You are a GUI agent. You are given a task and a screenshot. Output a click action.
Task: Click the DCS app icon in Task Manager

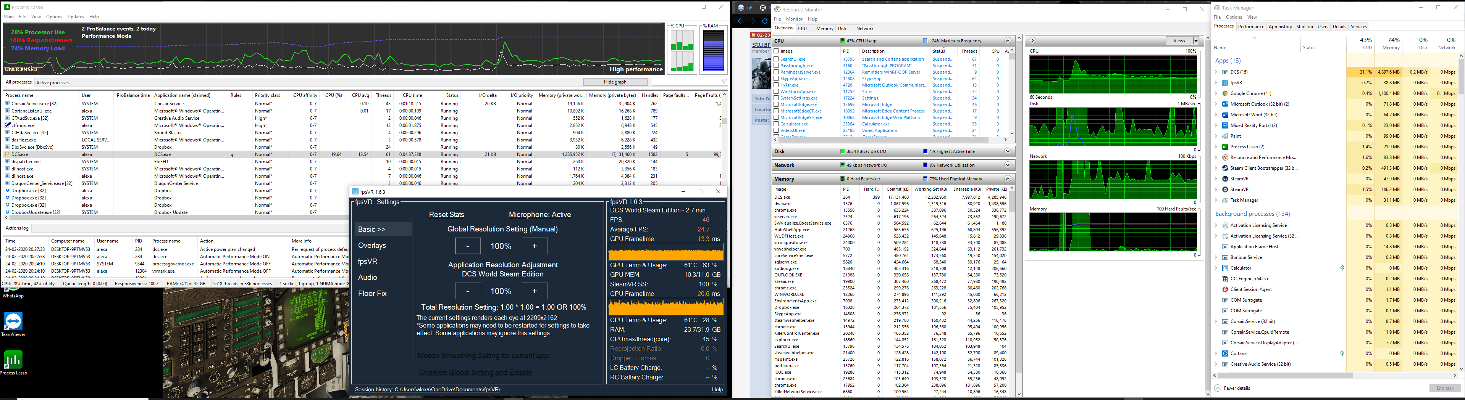click(1225, 72)
